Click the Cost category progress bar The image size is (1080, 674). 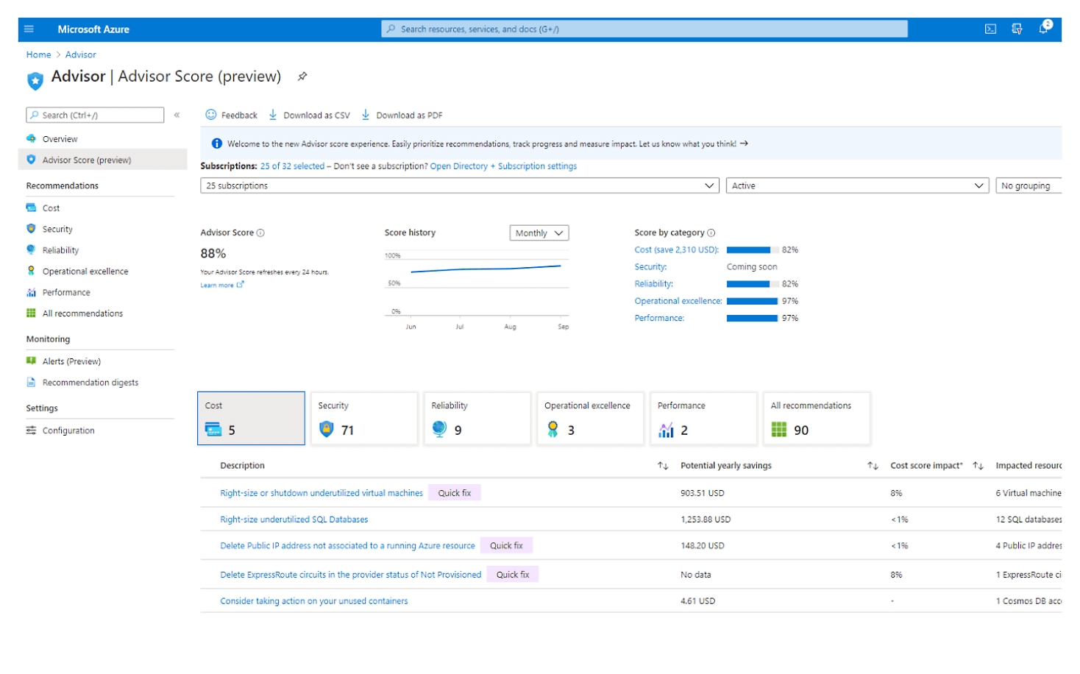[751, 250]
